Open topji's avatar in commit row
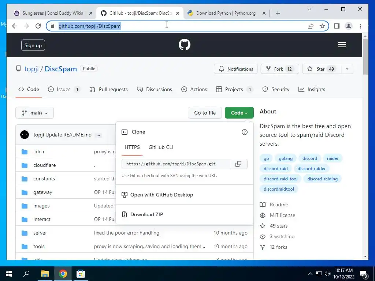 25,135
